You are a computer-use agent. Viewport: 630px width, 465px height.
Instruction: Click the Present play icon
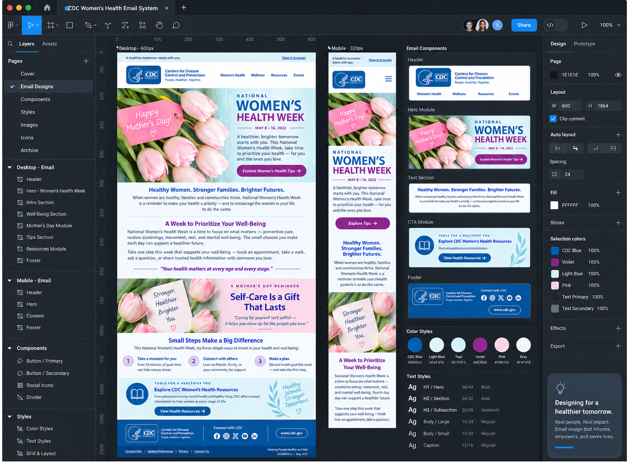point(584,25)
